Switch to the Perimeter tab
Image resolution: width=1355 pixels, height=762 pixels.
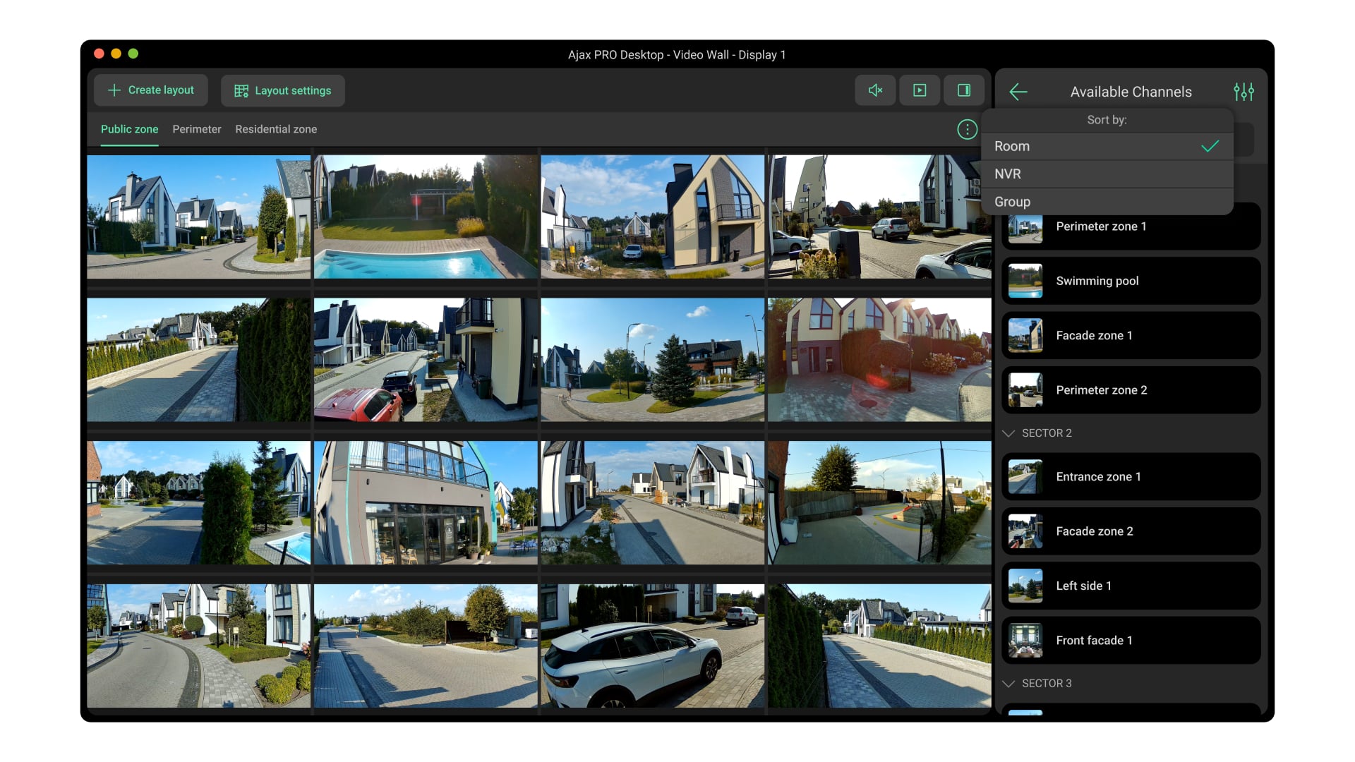(196, 129)
